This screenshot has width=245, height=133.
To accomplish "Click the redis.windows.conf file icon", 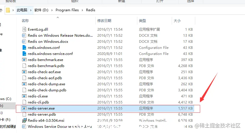I will (24, 47).
